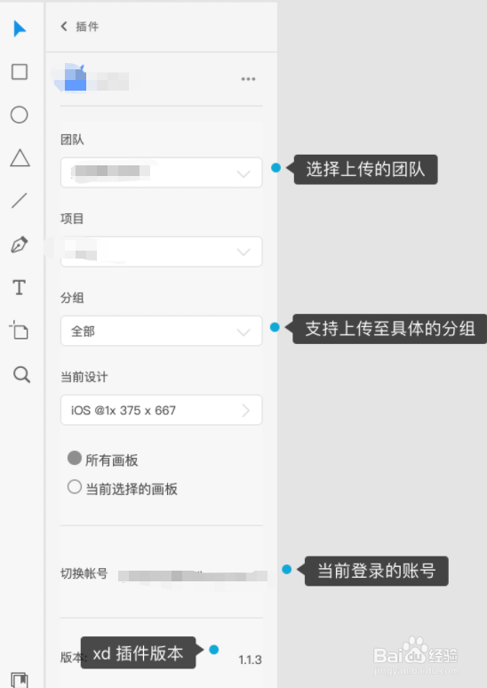Open 当前设计 iOS @1x 375 x 667 selector
The image size is (487, 688).
[161, 410]
